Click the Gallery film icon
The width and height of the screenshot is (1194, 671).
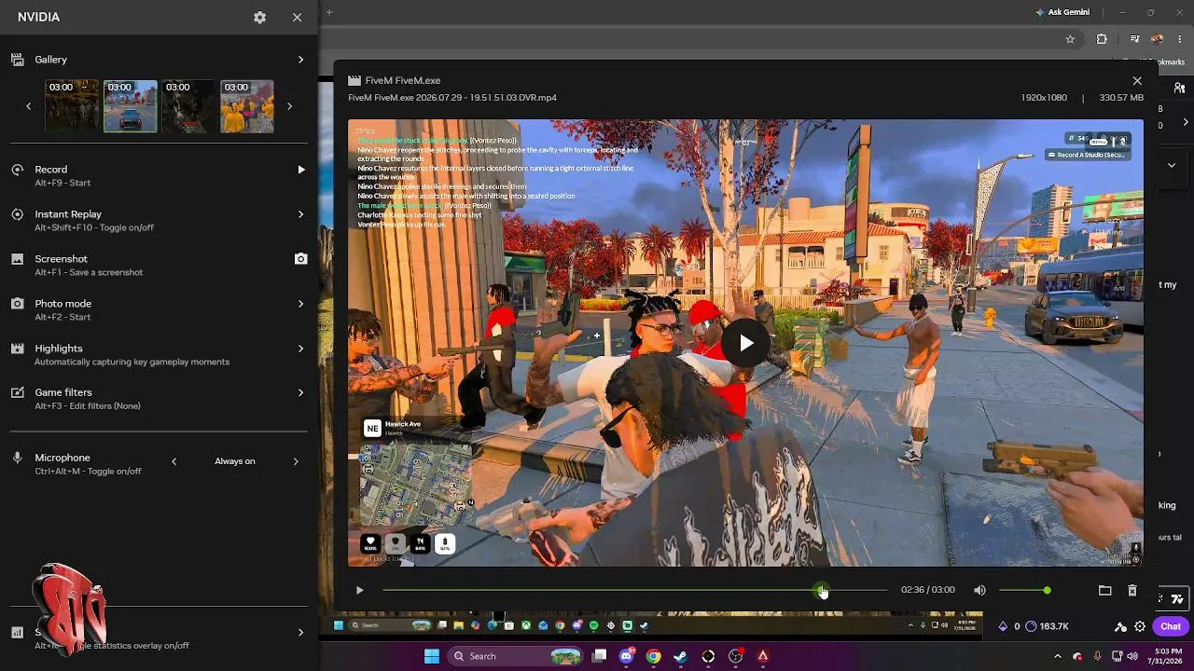[18, 60]
